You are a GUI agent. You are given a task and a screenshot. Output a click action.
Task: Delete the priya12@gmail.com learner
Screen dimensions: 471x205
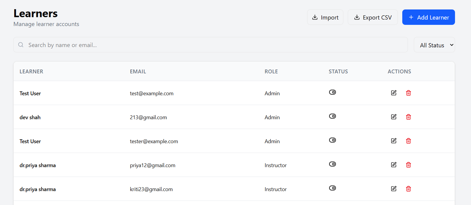pos(408,165)
